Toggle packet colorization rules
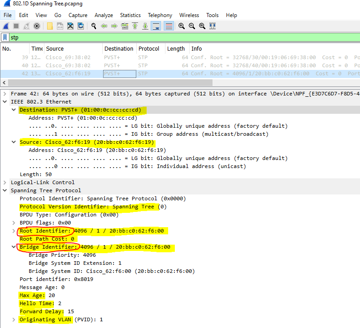360x328 pixels. point(169,26)
